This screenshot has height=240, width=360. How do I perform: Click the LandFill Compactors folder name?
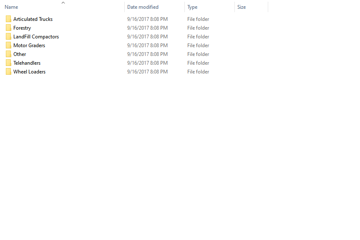[36, 37]
